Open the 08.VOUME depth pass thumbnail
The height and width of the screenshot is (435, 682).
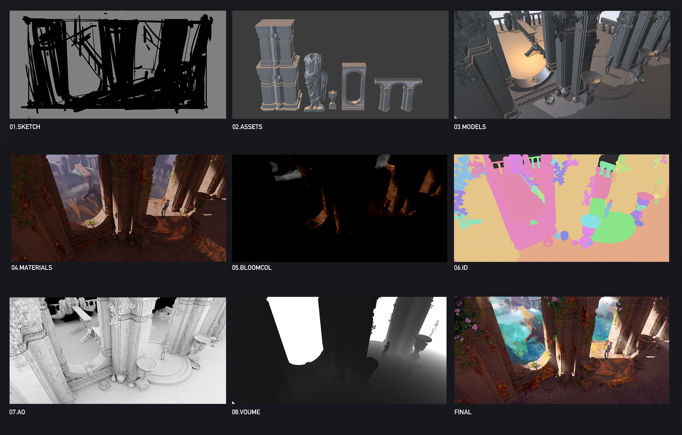[339, 351]
